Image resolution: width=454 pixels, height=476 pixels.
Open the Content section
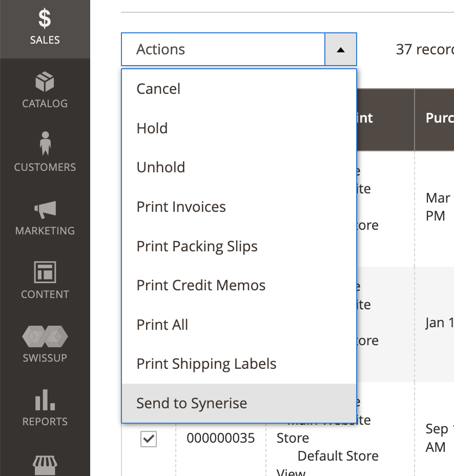pos(45,281)
